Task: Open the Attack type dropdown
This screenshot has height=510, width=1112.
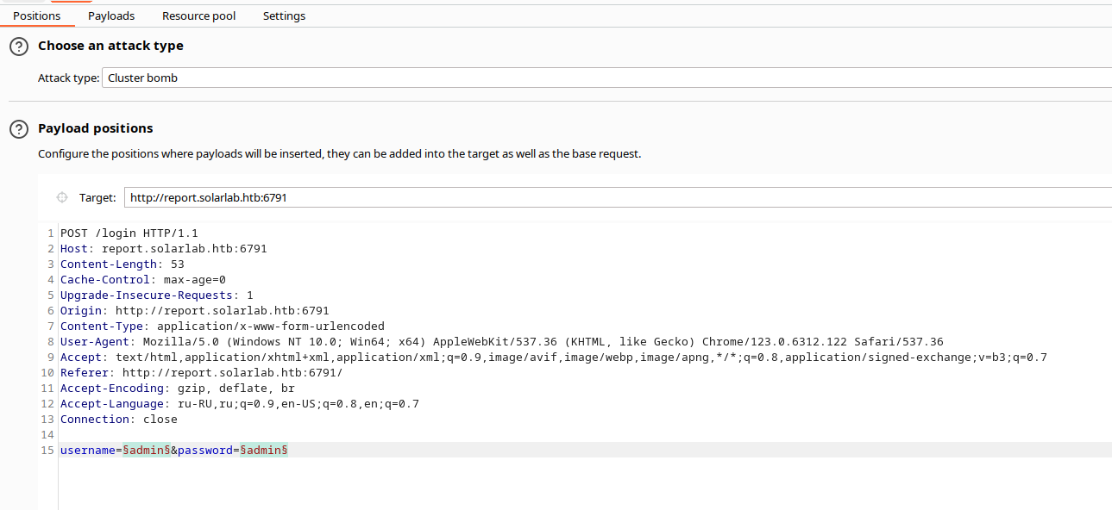Action: (x=606, y=78)
